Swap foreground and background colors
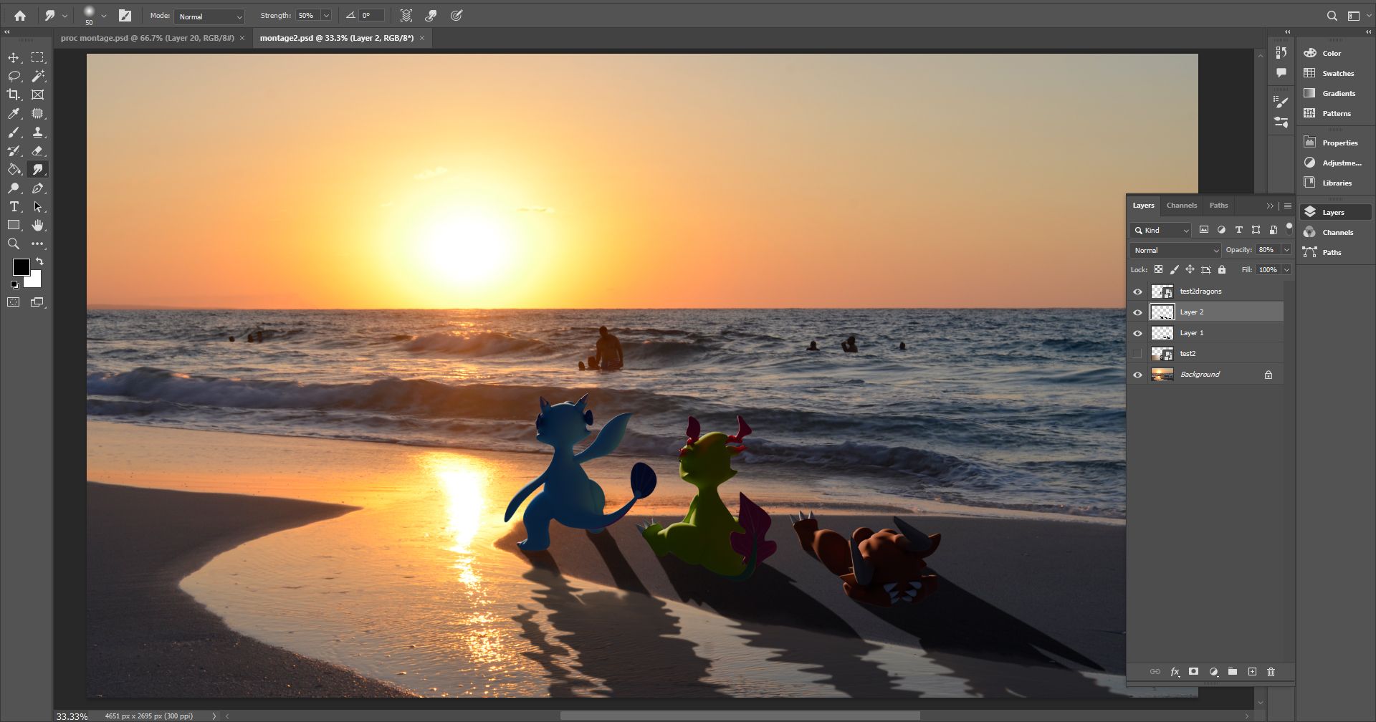 click(39, 261)
